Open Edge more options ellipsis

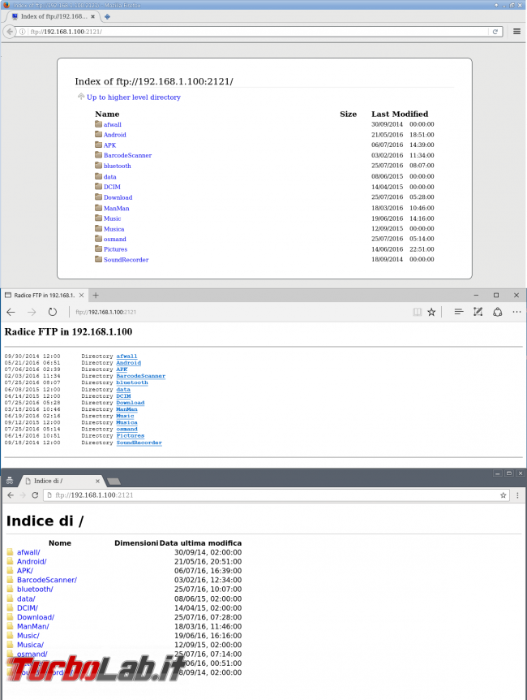(516, 312)
